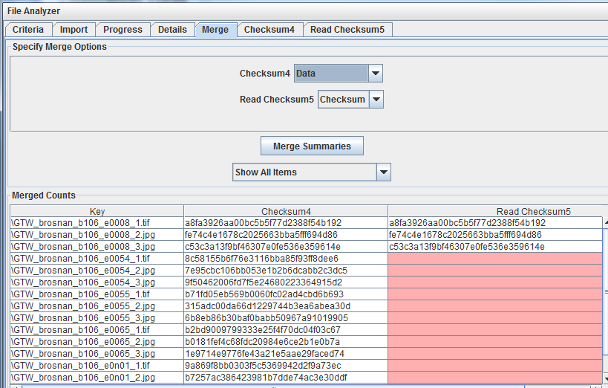Click checksum cell starting with fe74c4e in Checksum4
The image size is (608, 388).
point(286,235)
